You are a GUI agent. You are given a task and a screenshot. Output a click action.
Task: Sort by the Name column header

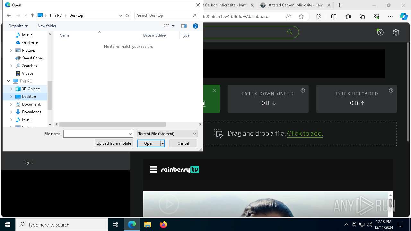pos(99,35)
